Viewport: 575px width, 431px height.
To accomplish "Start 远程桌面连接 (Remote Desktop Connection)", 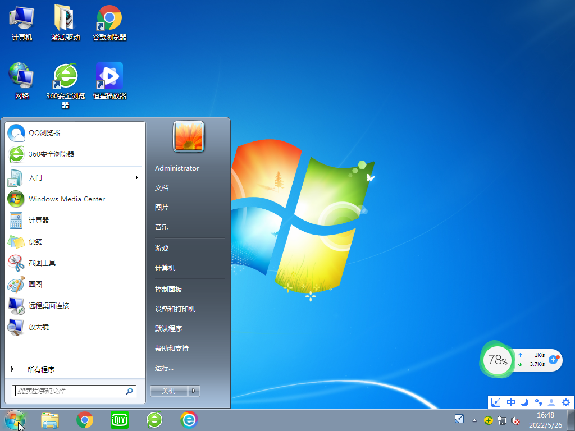I will click(49, 305).
